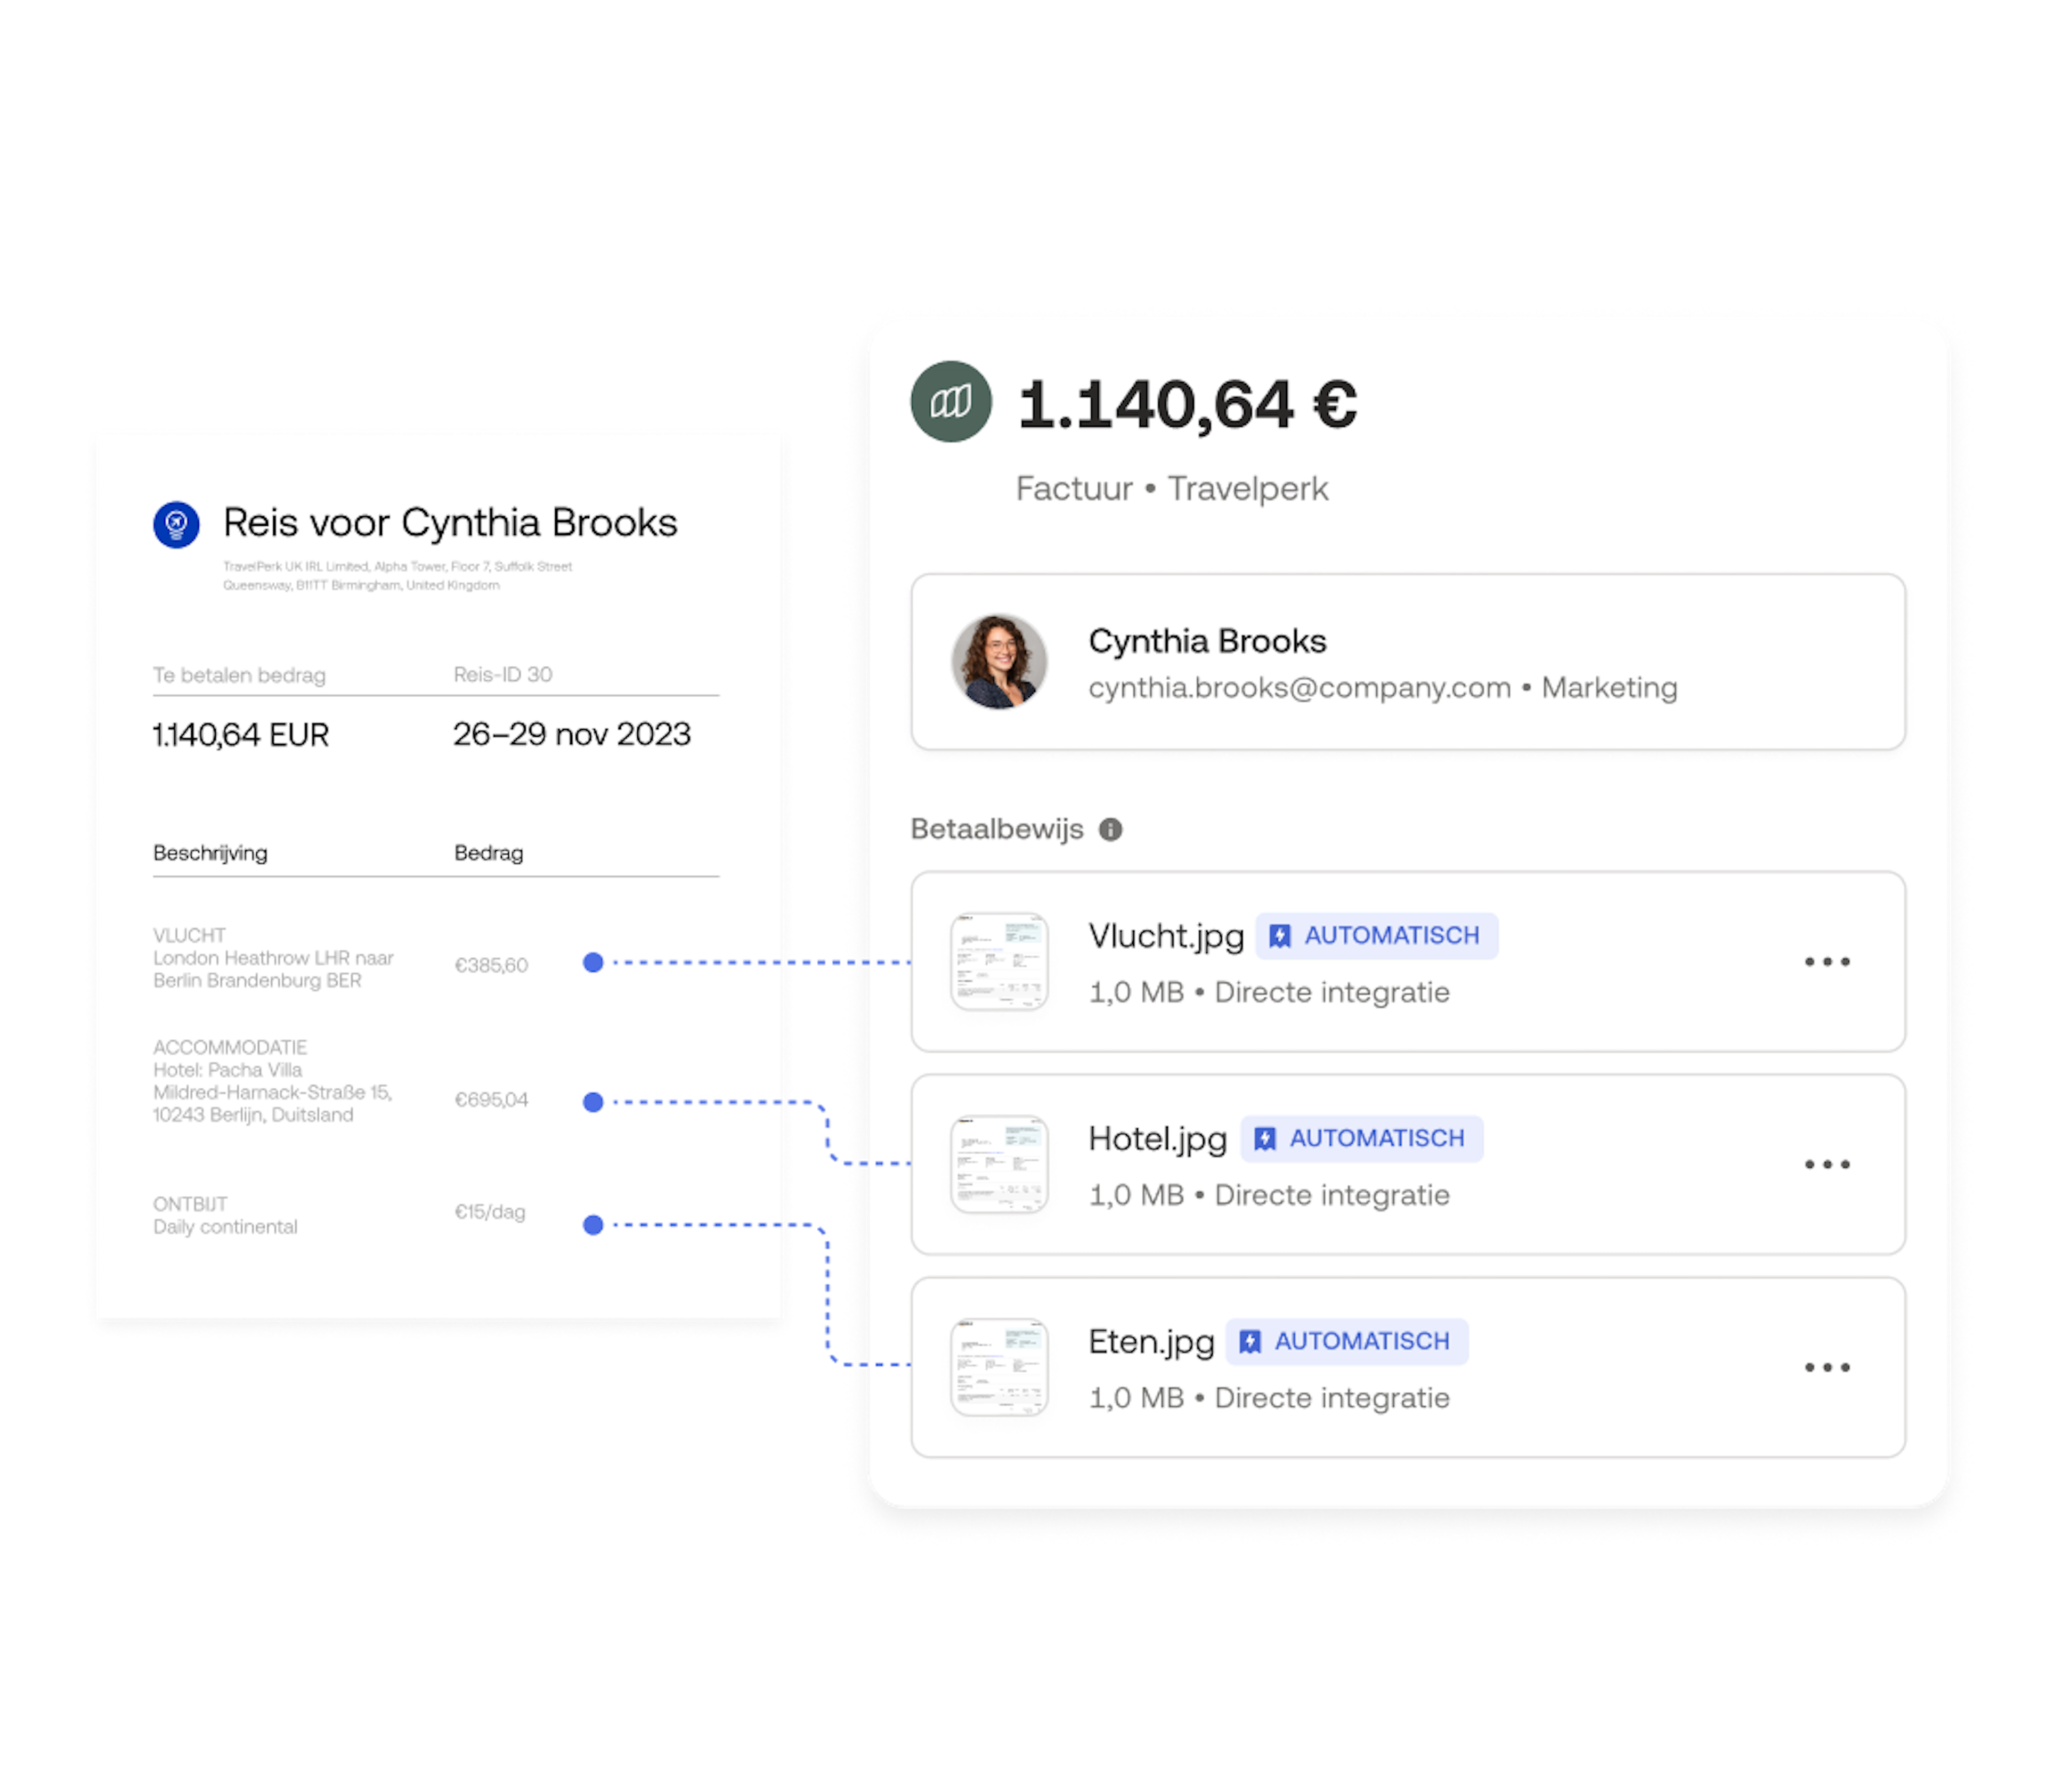Click the blue lightbulb logo beside Reis voor Cynthia Brooks
The width and height of the screenshot is (2046, 1792).
(176, 524)
